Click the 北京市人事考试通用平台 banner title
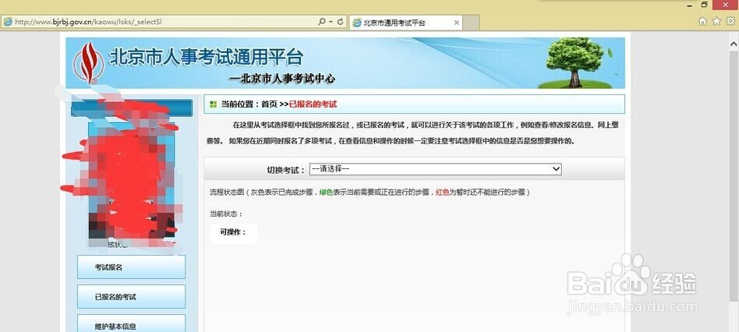739x332 pixels. pyautogui.click(x=206, y=57)
